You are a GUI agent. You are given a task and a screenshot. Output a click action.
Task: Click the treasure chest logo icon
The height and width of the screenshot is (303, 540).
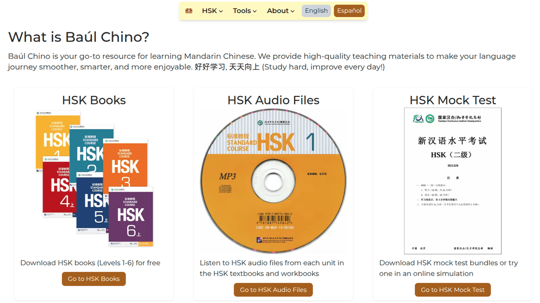188,11
